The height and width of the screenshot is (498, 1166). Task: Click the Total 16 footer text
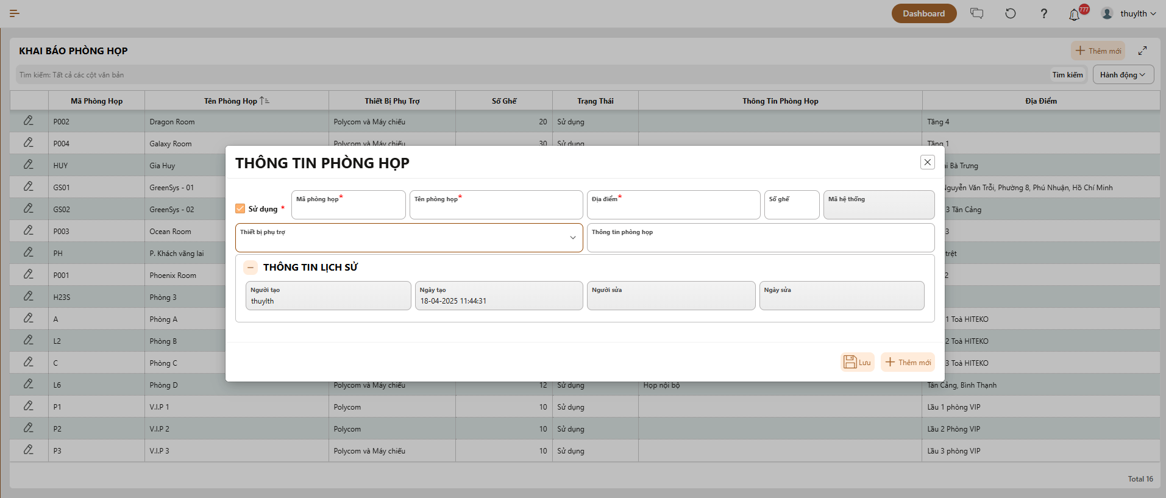[x=1140, y=478]
